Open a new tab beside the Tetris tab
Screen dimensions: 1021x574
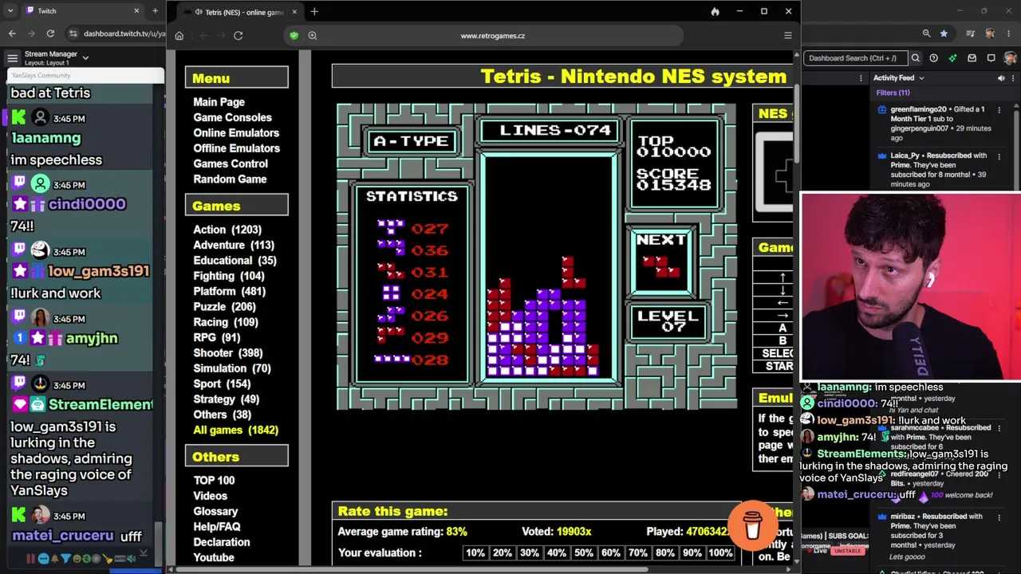[x=314, y=12]
